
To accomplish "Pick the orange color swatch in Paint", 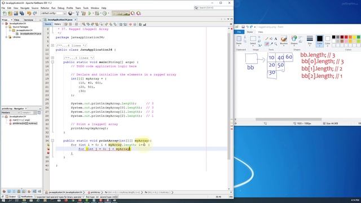I will pyautogui.click(x=350, y=37).
